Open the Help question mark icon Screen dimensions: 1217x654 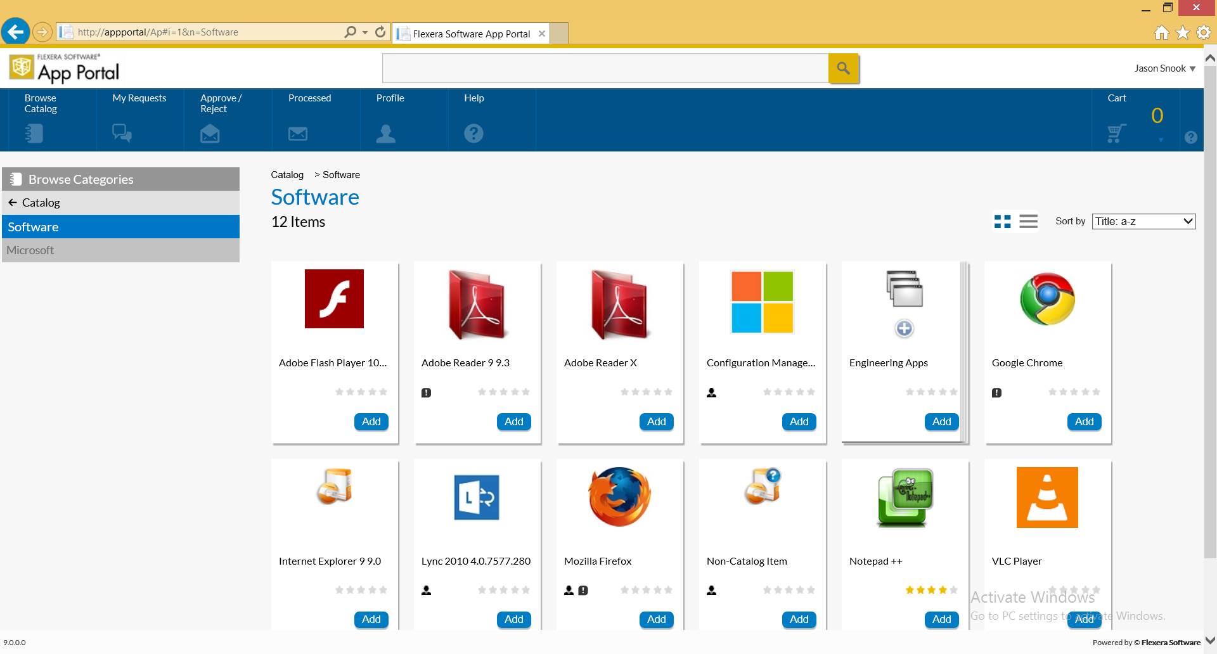click(473, 133)
